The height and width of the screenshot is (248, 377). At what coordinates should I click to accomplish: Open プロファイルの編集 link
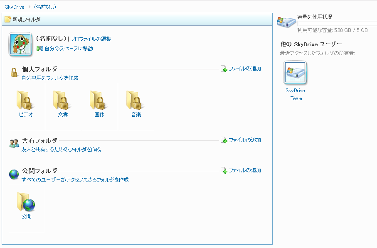(91, 39)
